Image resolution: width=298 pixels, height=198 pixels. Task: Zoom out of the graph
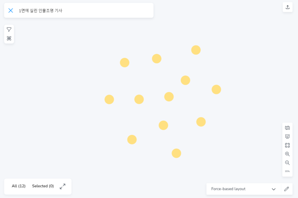tap(287, 163)
